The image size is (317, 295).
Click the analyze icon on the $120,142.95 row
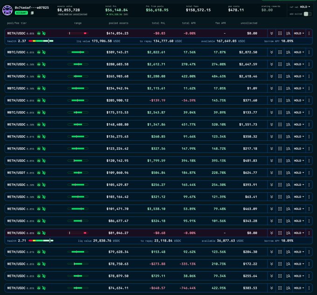288,161
